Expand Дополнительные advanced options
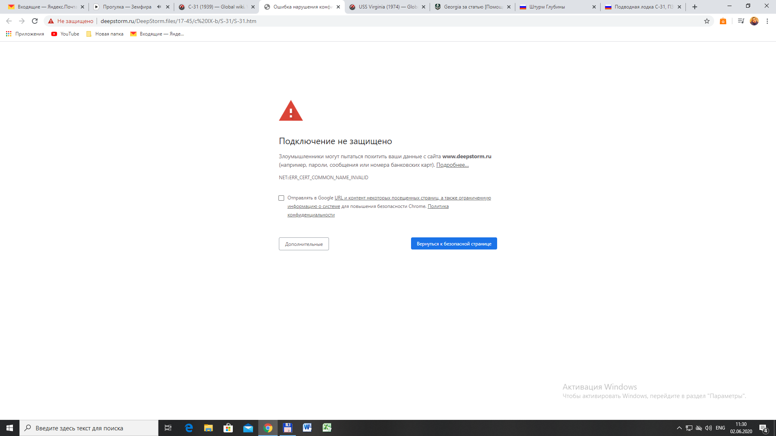The height and width of the screenshot is (436, 776). point(304,244)
